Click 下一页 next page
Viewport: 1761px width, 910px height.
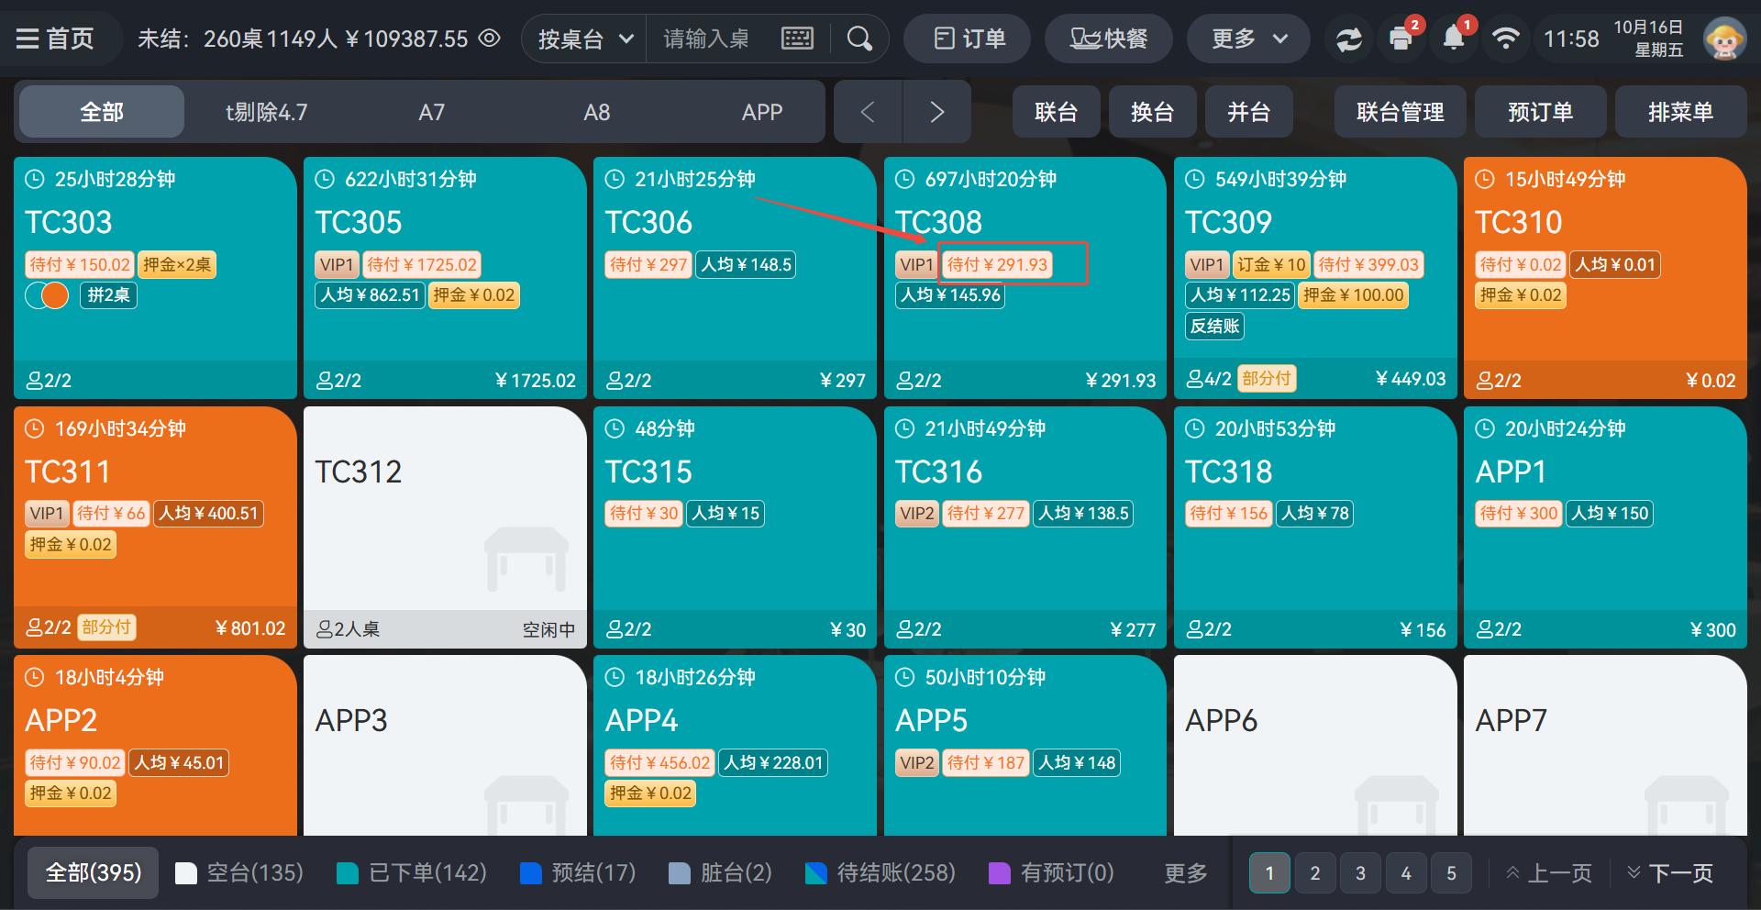point(1668,872)
